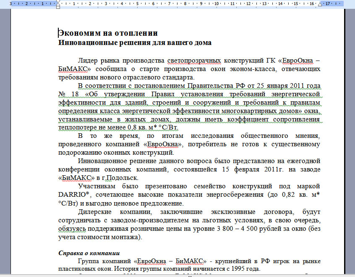355x277 pixels.
Task: Click the word "заводом-производителем"
Action: click(149, 220)
